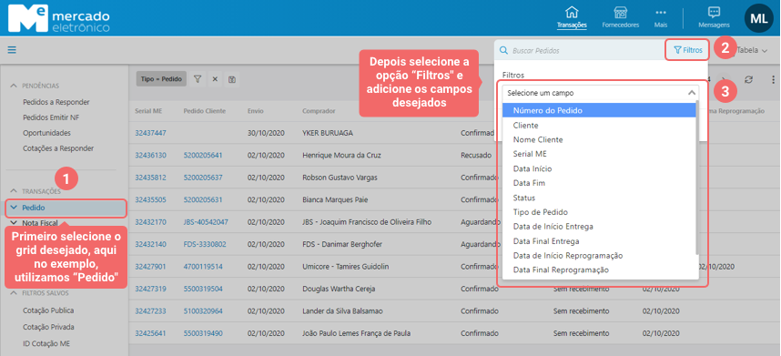The image size is (781, 356).
Task: Save the current filter with disk icon
Action: pos(231,78)
